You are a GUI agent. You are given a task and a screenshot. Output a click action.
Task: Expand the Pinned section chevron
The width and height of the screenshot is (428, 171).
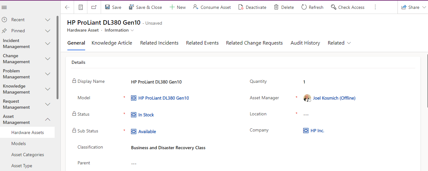[x=48, y=31]
